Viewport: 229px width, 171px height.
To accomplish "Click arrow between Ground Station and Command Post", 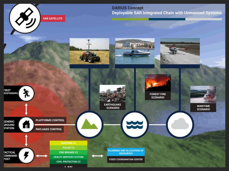I will coord(26,140).
